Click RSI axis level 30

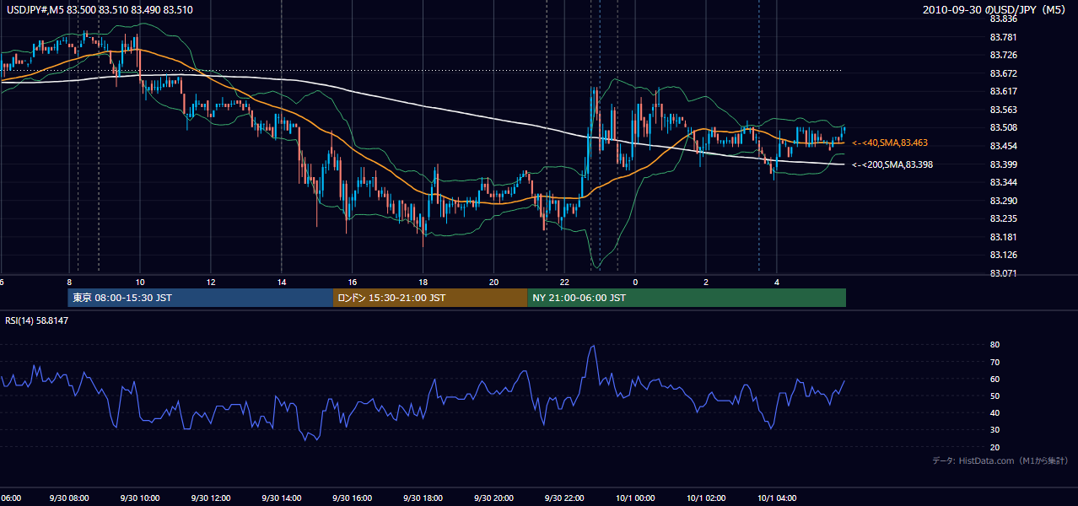tap(994, 430)
